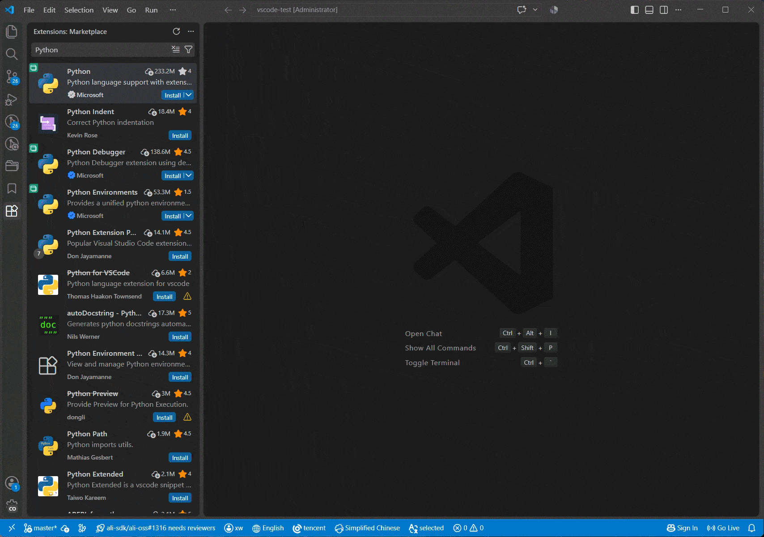Open Python Preview deprecated warning icon
764x537 pixels.
point(187,417)
